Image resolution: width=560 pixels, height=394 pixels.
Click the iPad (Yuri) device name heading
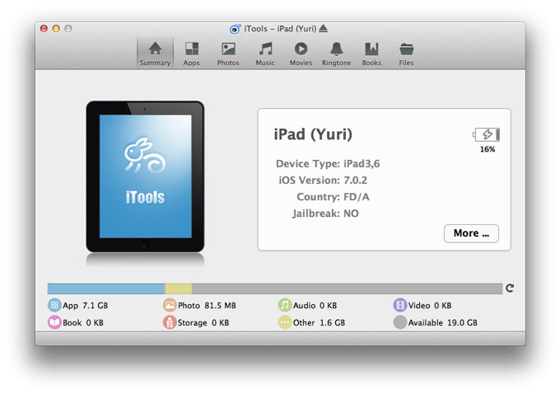click(x=313, y=134)
